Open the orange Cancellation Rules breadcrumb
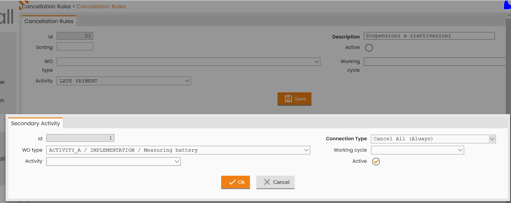 click(x=101, y=6)
